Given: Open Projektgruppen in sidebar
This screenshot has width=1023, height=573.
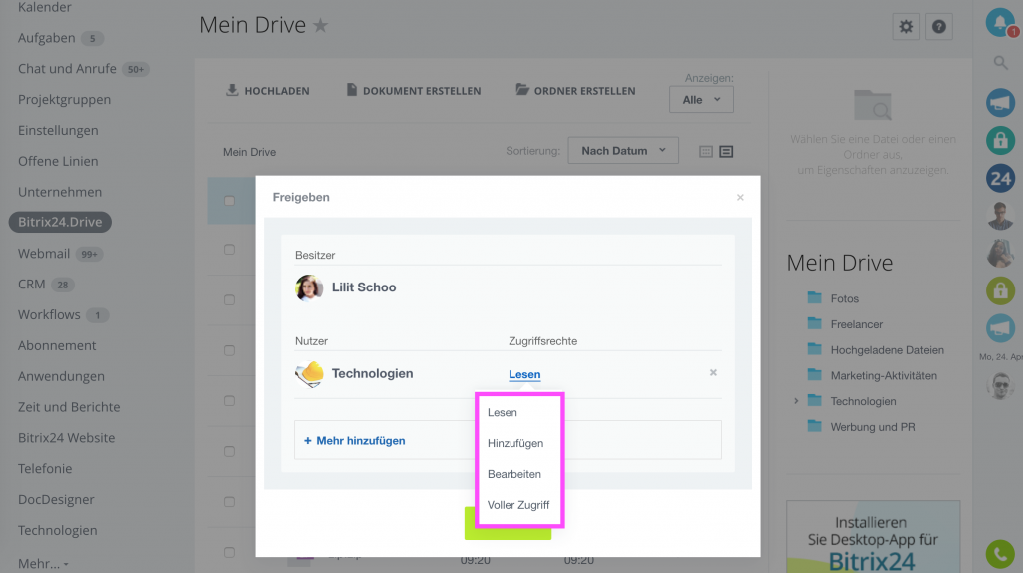Looking at the screenshot, I should click(x=65, y=100).
